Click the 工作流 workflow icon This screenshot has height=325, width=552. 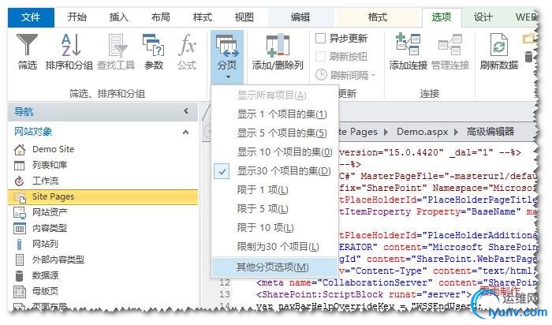[20, 181]
